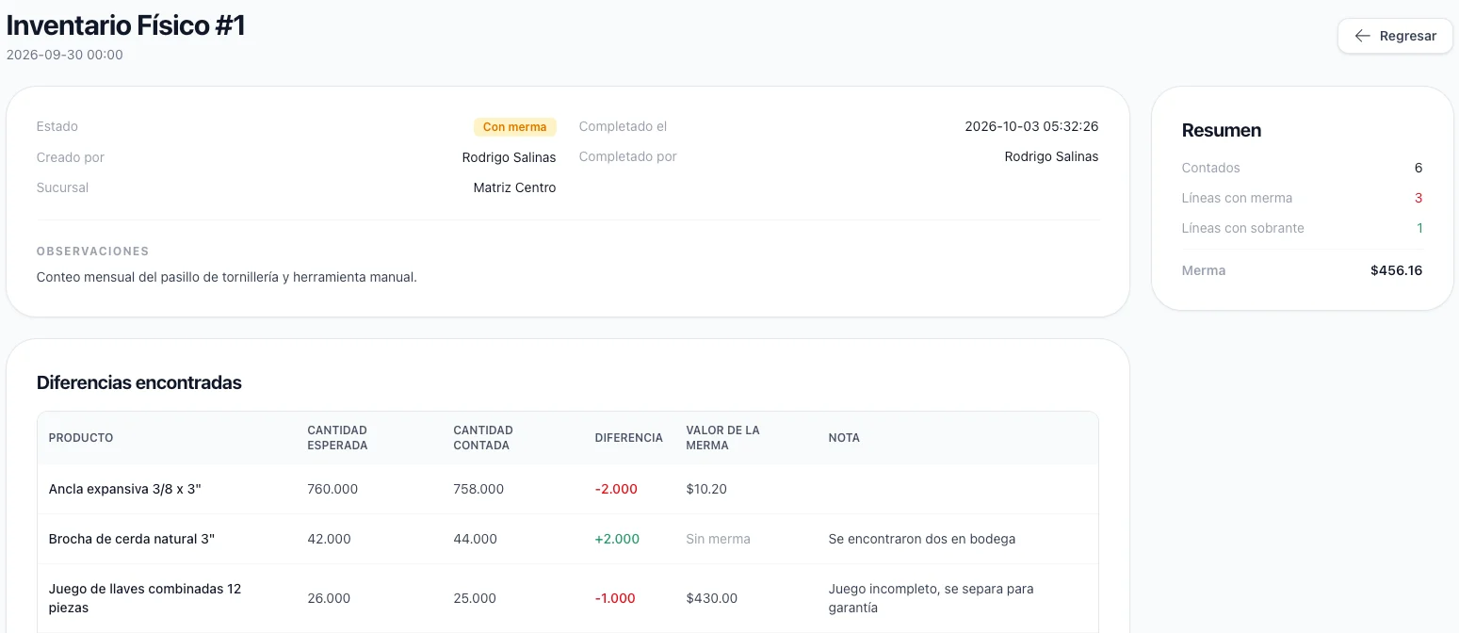The width and height of the screenshot is (1459, 633).
Task: Go back using the Regresar button
Action: (x=1395, y=36)
